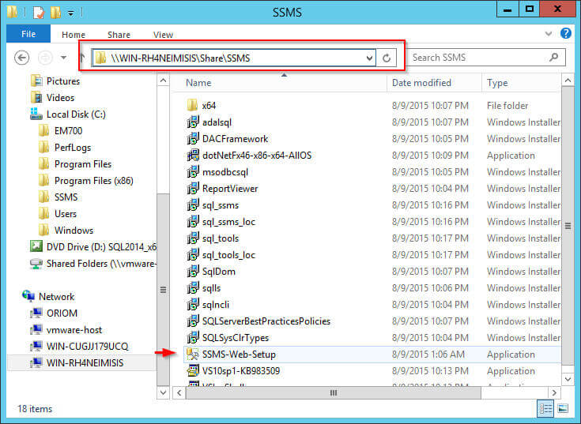Screen dimensions: 581x424
Task: Click the sql_ssms installer icon
Action: tap(193, 205)
